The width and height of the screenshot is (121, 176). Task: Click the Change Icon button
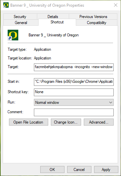tap(66, 122)
